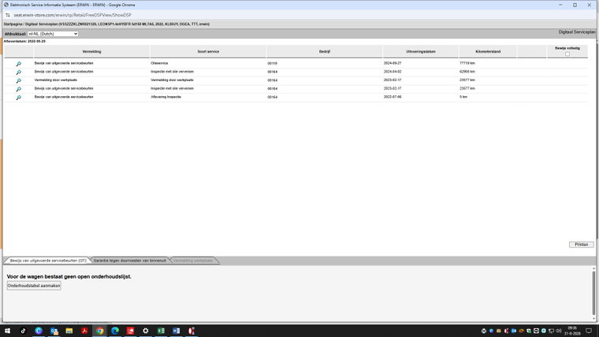Select the 77719 km cell
Image resolution: width=599 pixels, height=337 pixels.
point(467,63)
